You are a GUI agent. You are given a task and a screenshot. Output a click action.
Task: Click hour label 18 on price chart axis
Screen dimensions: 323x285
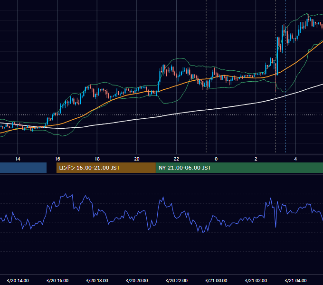pyautogui.click(x=97, y=159)
